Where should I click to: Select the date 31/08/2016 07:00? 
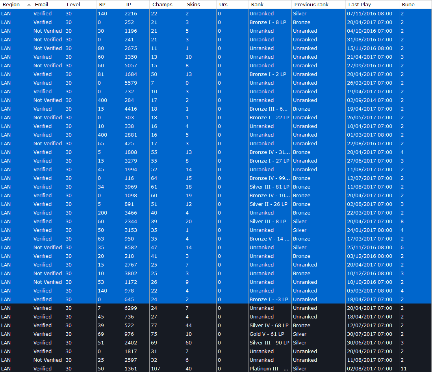(369, 40)
